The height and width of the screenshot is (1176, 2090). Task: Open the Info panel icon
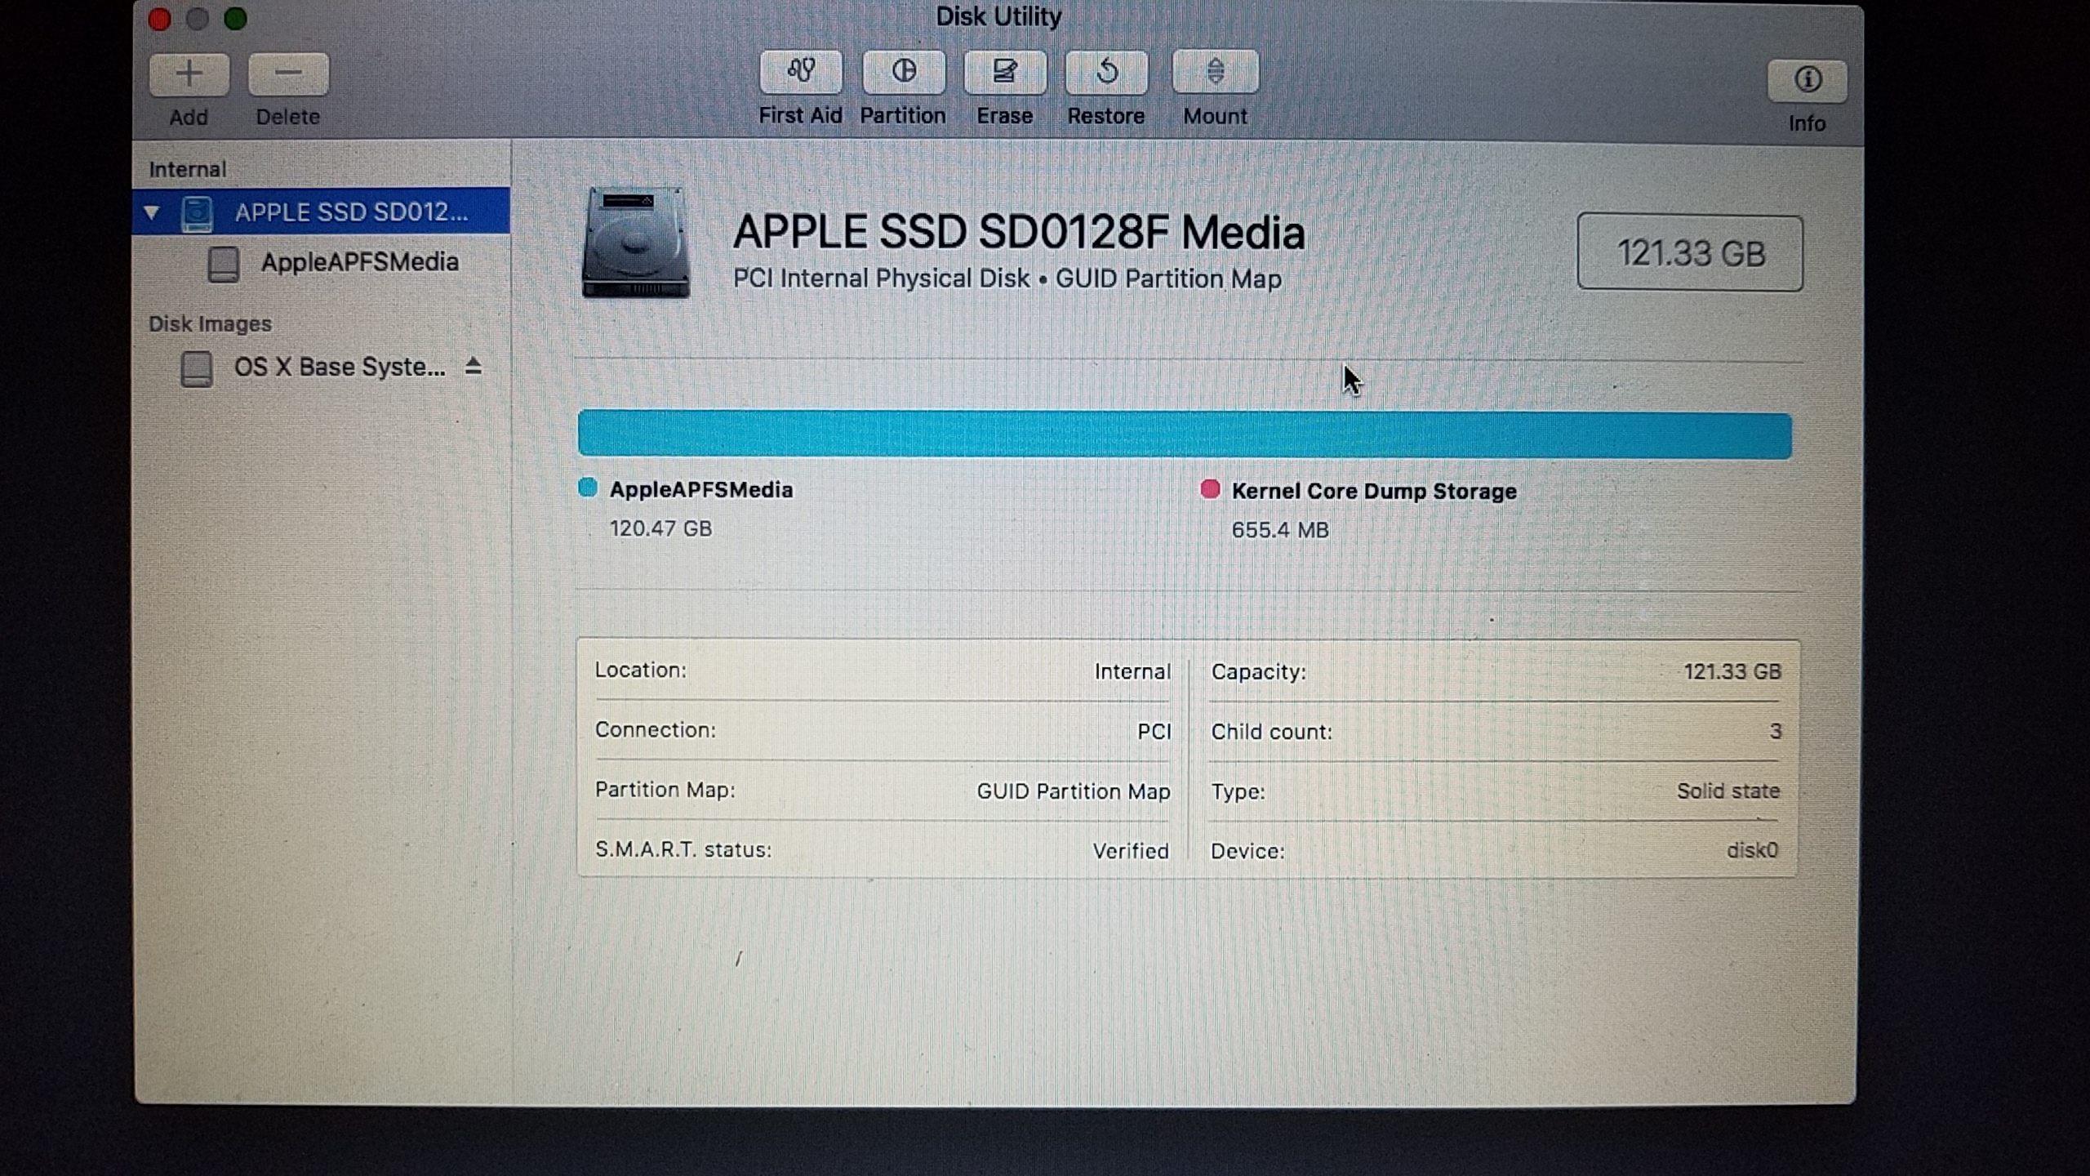[x=1807, y=80]
